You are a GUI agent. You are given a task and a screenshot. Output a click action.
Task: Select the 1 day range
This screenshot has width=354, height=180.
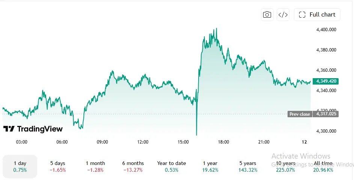20,166
